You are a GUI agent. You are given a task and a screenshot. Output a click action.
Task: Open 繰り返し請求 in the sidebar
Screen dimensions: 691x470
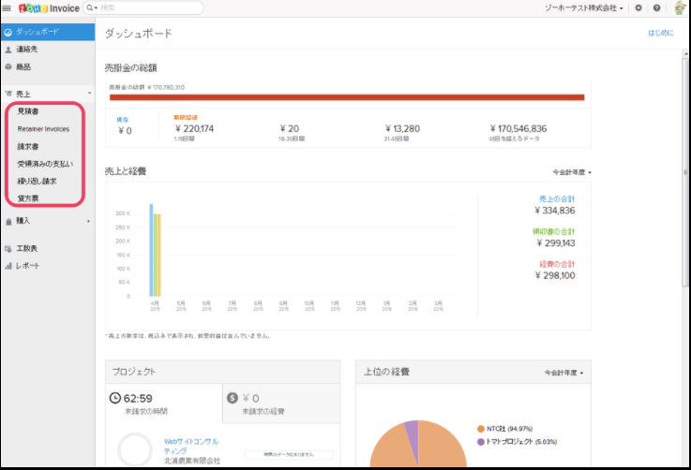tap(37, 181)
